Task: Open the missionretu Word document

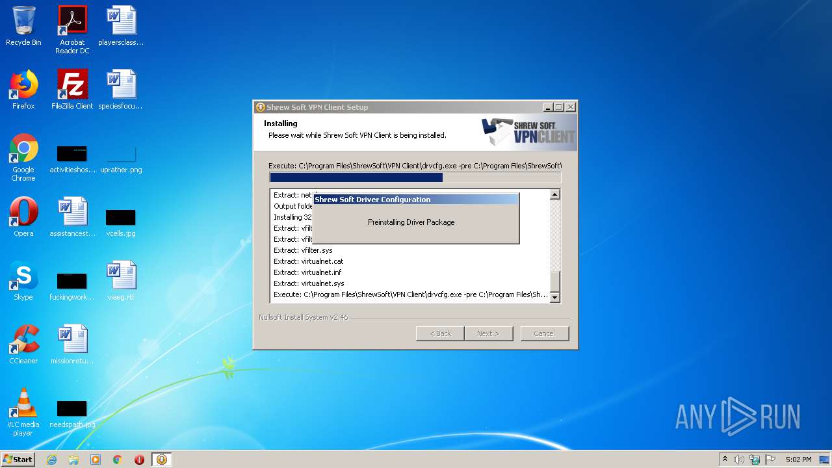Action: pyautogui.click(x=72, y=344)
